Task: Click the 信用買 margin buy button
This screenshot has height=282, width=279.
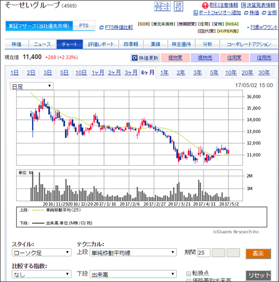Action: click(234, 58)
